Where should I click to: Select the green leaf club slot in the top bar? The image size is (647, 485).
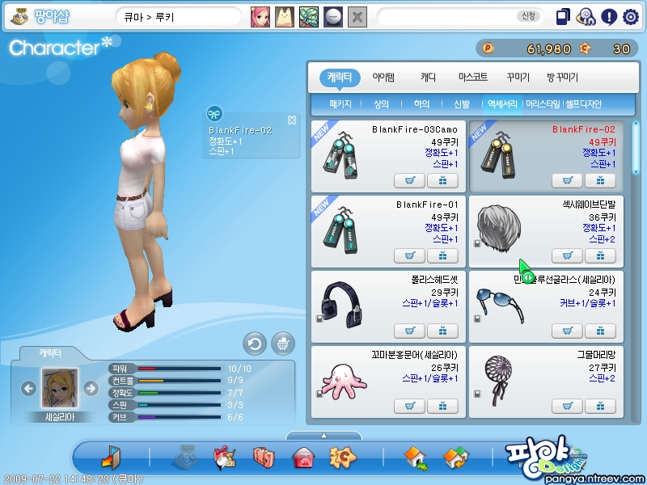point(309,17)
